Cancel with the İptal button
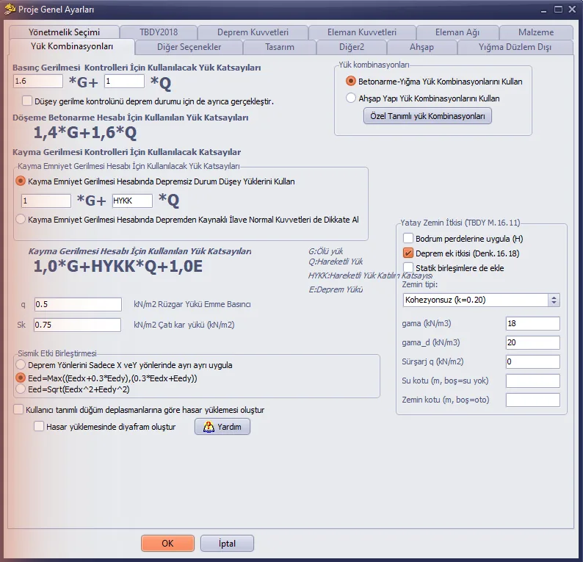Screen dimensions: 583x562 point(227,544)
